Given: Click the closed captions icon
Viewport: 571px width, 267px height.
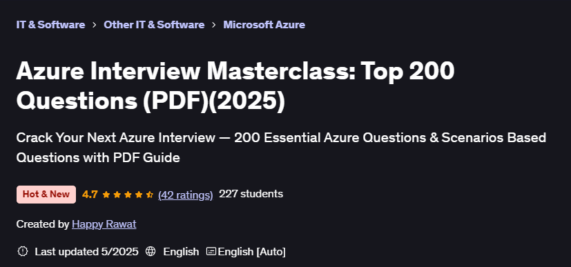Looking at the screenshot, I should [x=211, y=251].
